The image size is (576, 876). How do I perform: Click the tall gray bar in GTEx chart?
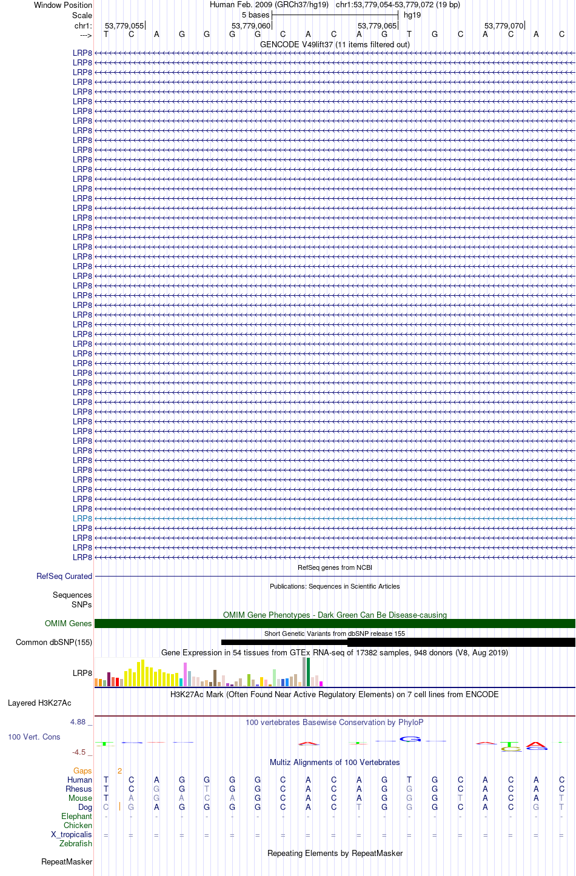click(x=304, y=672)
